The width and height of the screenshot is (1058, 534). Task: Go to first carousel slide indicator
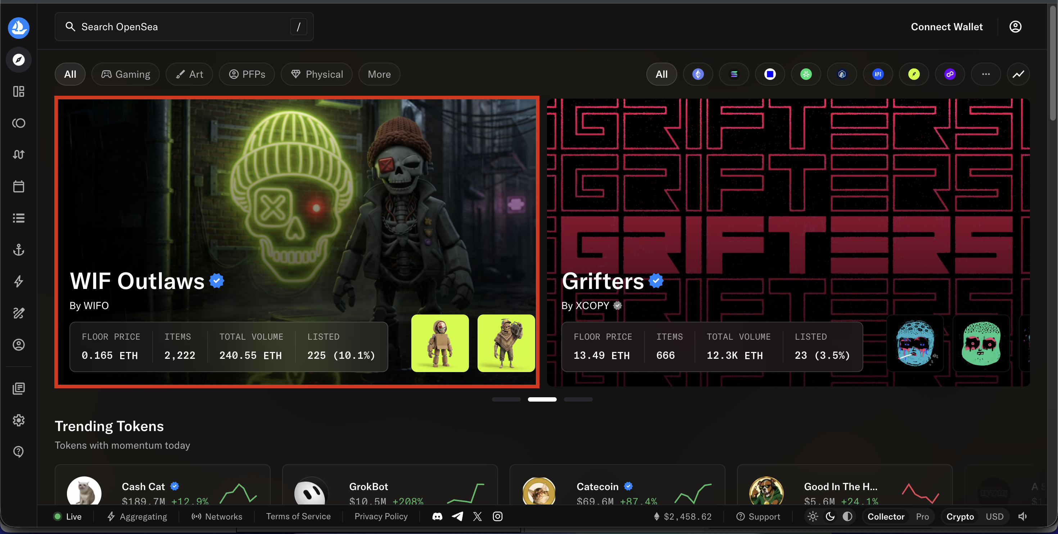click(506, 399)
